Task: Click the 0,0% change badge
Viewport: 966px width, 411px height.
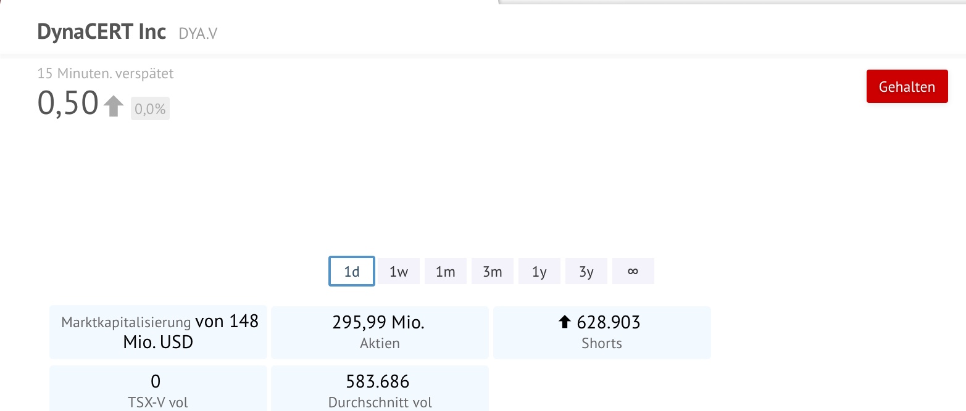Action: (150, 109)
